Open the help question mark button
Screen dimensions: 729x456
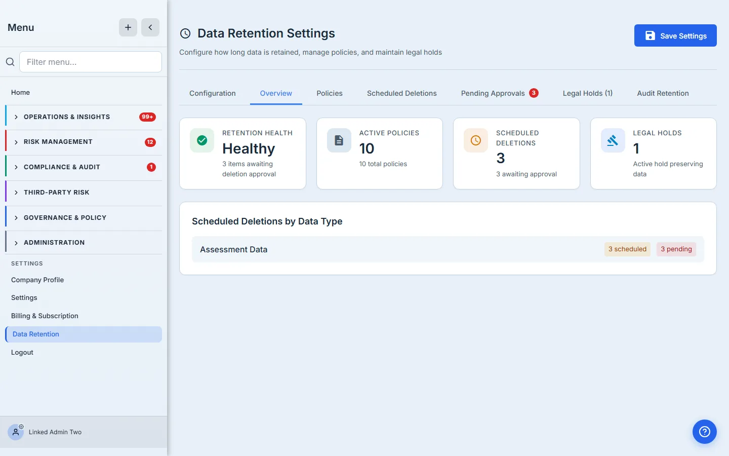coord(705,432)
